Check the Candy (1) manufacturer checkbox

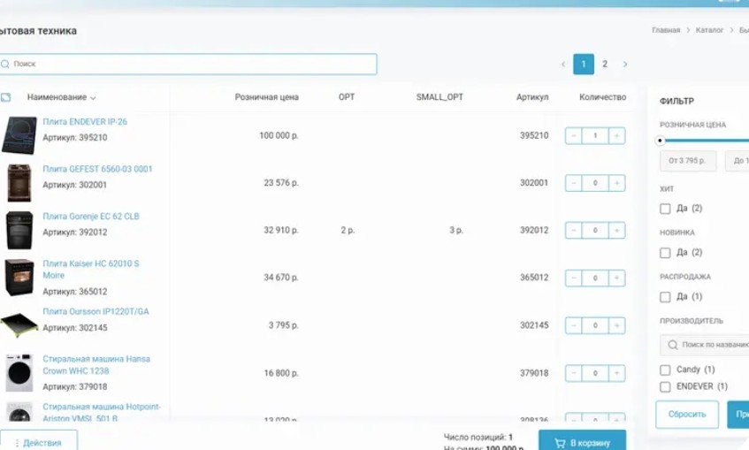click(665, 370)
